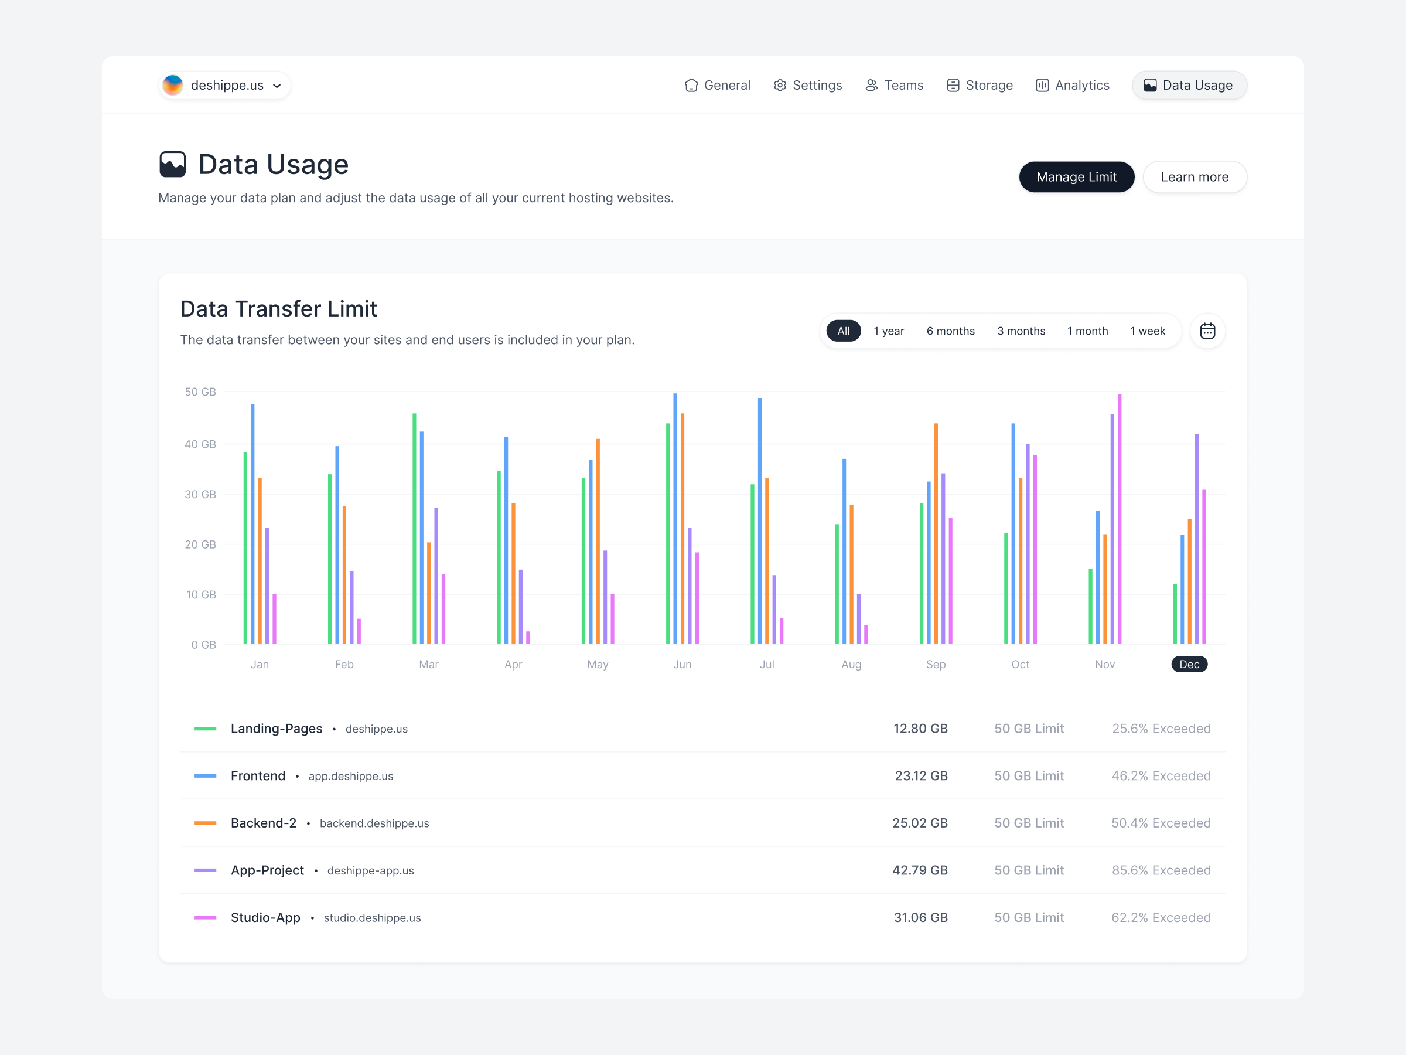The width and height of the screenshot is (1406, 1055).
Task: Select the All time range option
Action: tap(843, 331)
